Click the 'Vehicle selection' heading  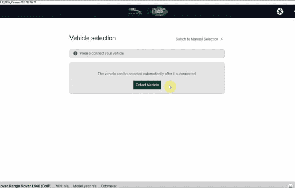click(x=92, y=38)
